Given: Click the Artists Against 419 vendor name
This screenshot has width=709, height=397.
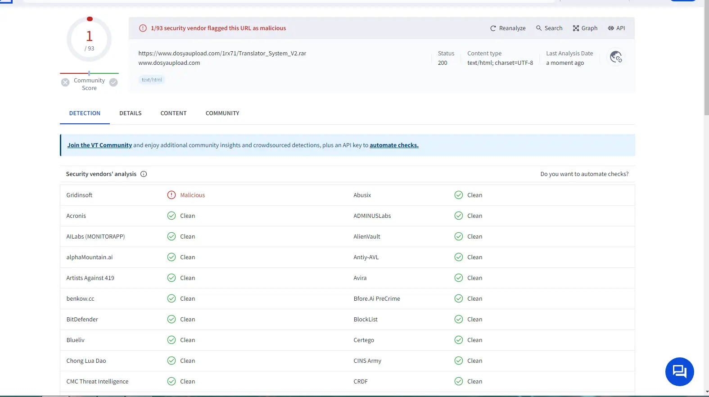Looking at the screenshot, I should pos(90,278).
